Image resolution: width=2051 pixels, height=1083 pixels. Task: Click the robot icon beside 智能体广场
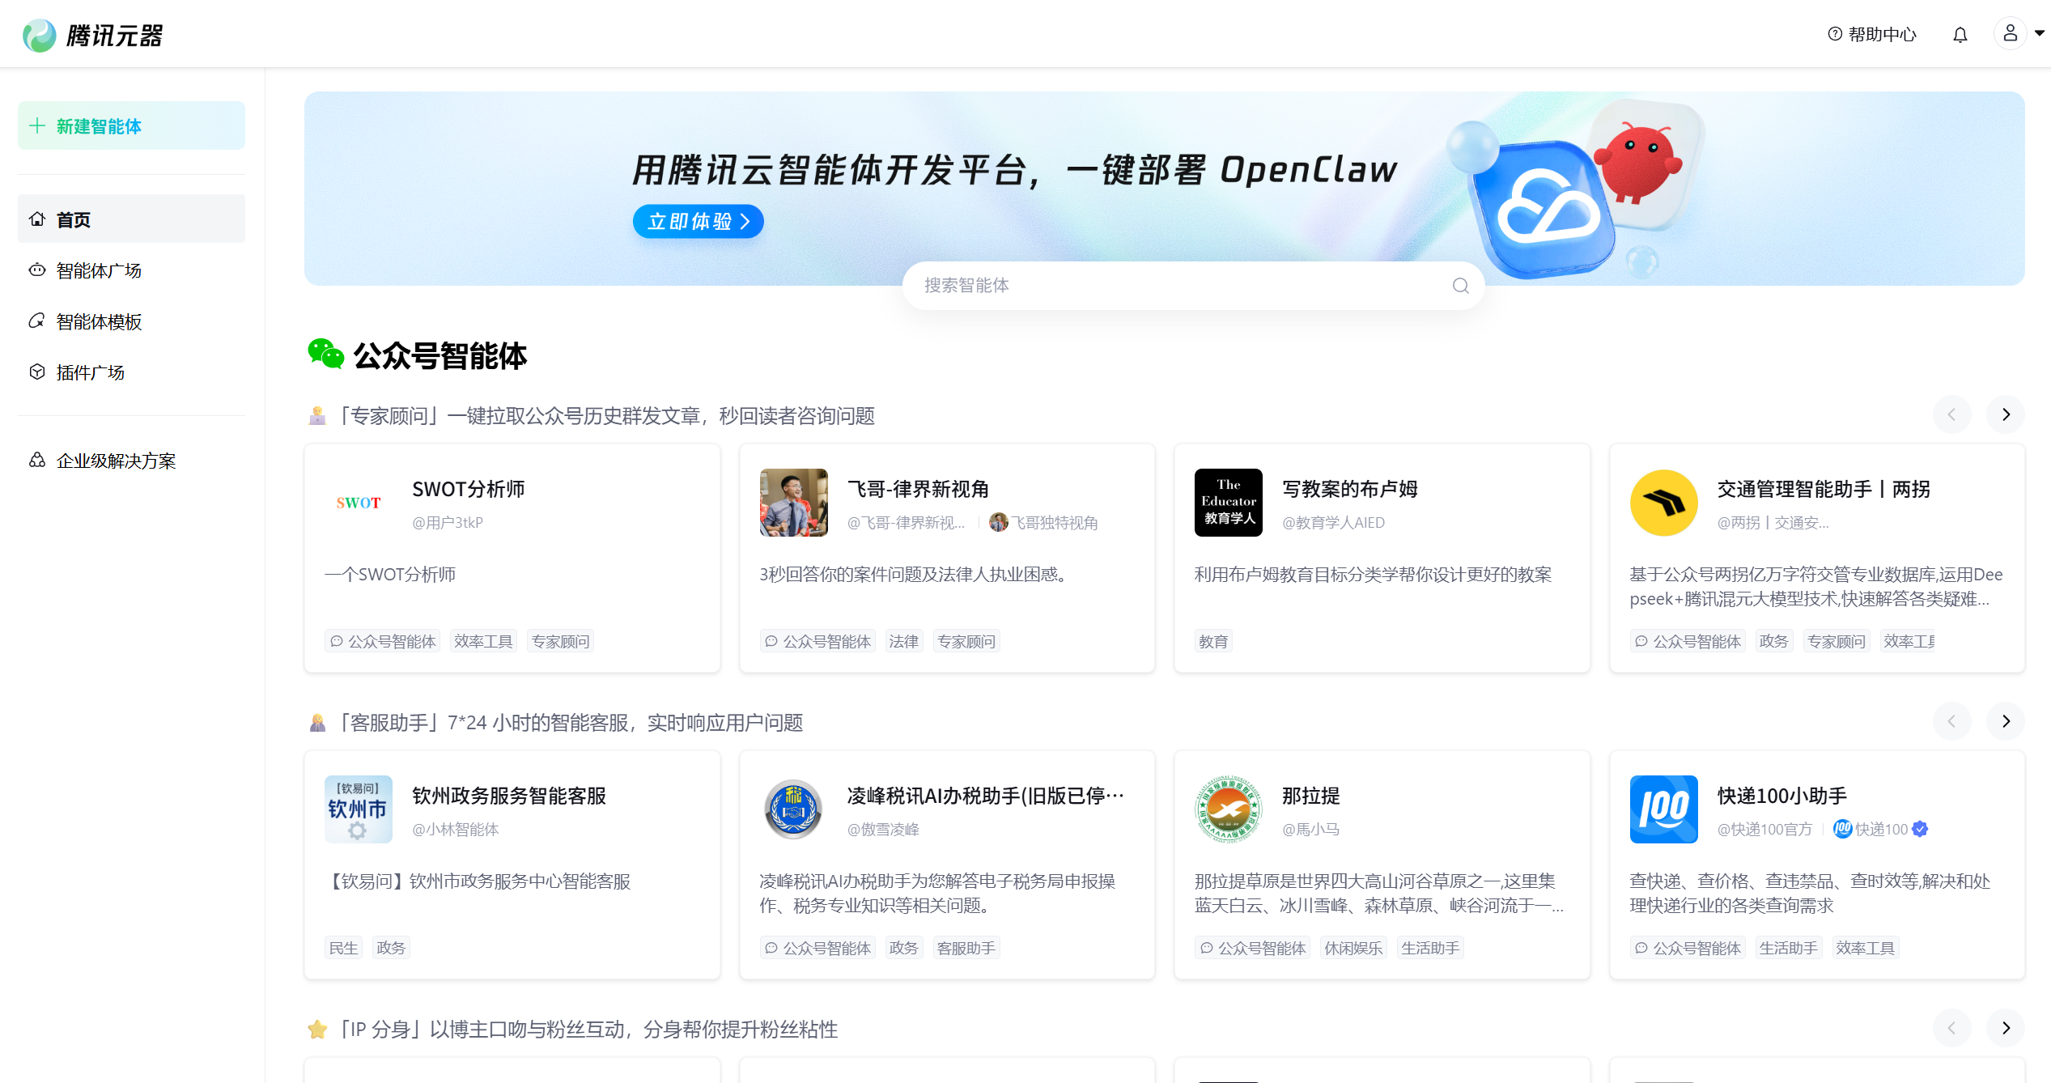(37, 270)
